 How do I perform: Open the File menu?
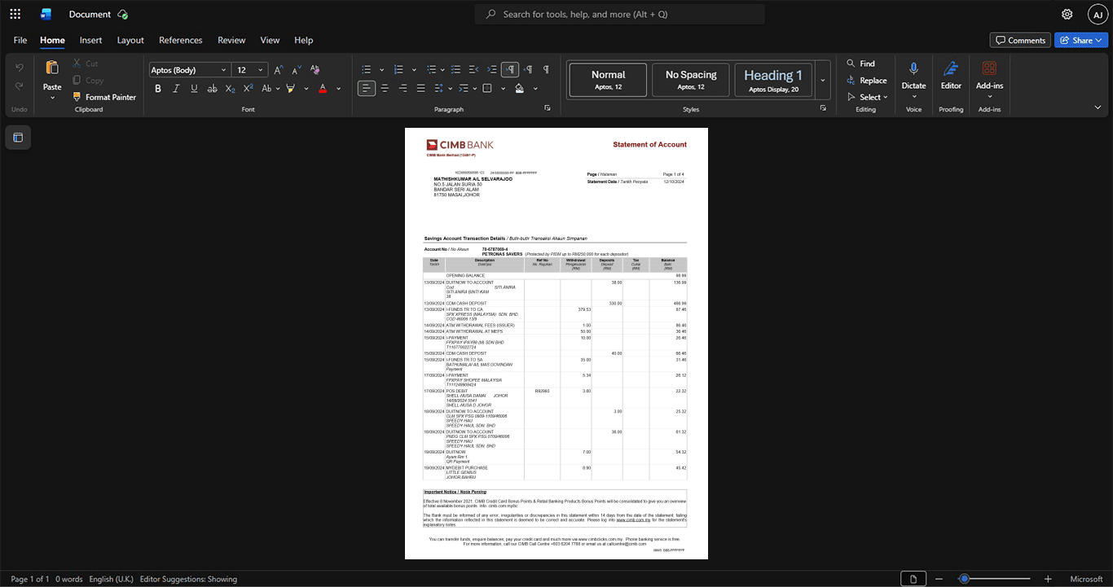[20, 40]
